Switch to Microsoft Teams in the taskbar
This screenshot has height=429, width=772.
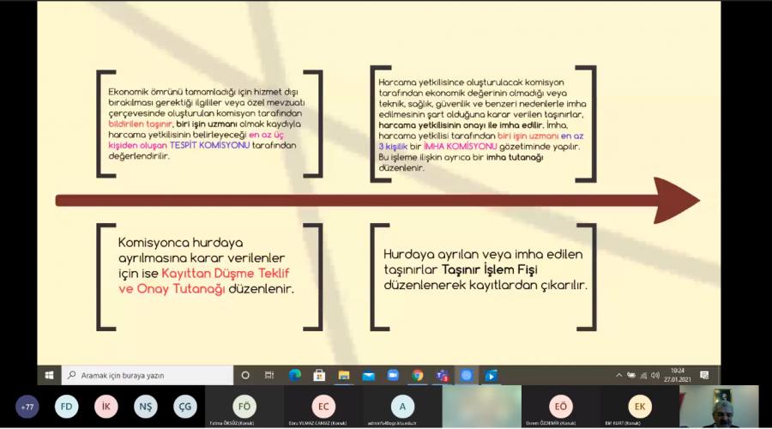(x=443, y=375)
